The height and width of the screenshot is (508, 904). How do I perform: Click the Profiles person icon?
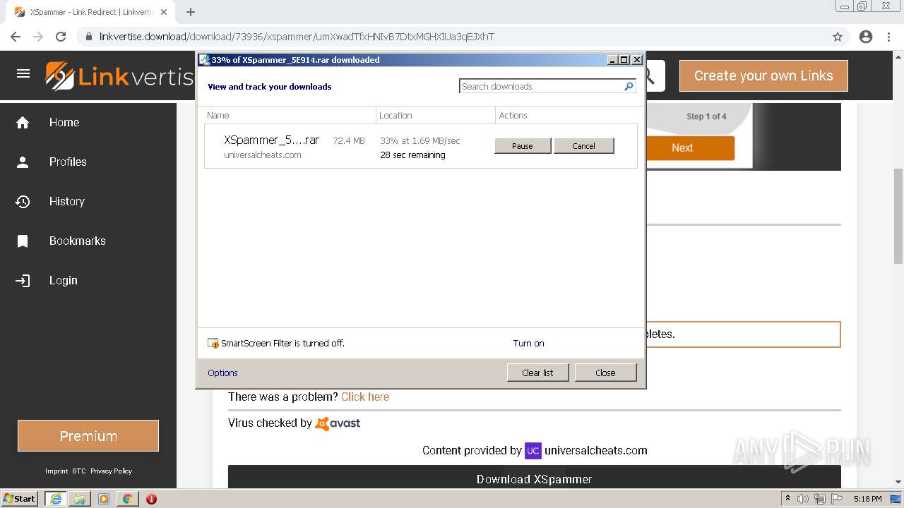[23, 162]
